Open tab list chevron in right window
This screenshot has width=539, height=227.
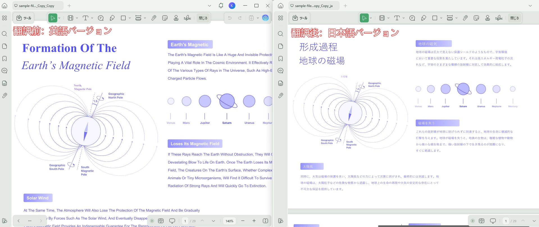(530, 6)
